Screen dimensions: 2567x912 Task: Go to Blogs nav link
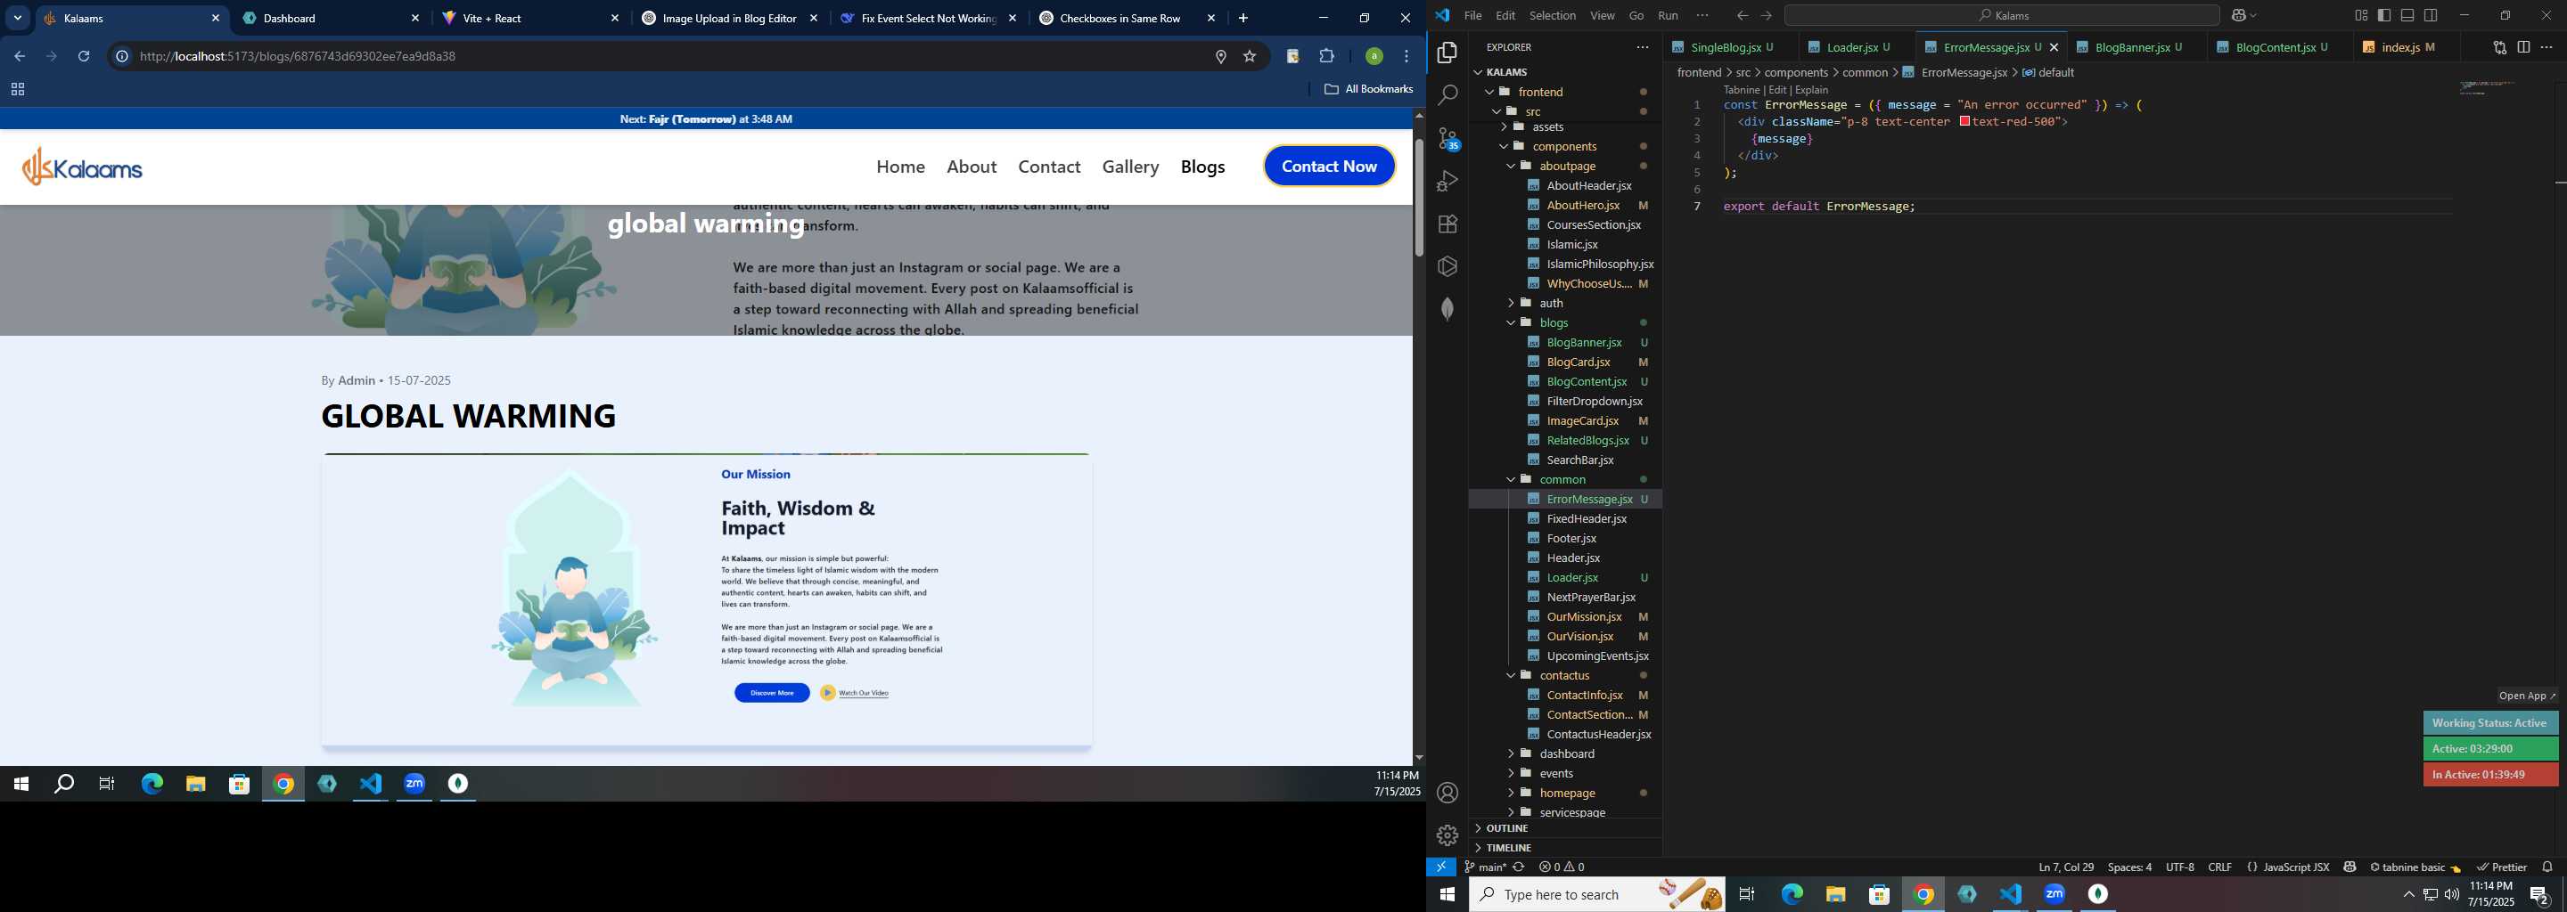tap(1201, 167)
